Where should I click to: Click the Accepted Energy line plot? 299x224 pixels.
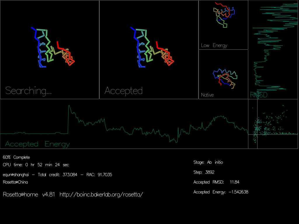point(124,124)
